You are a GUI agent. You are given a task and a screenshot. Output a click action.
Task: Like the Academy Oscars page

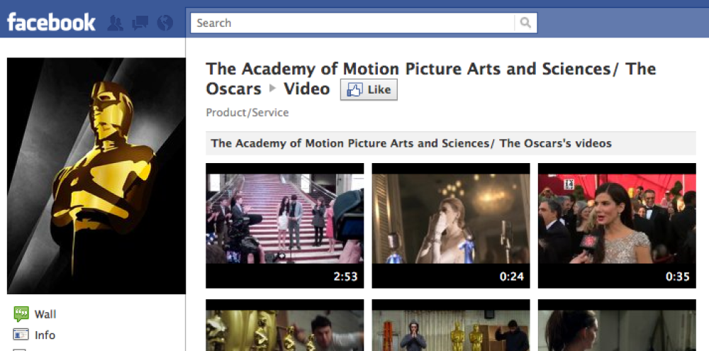(369, 89)
